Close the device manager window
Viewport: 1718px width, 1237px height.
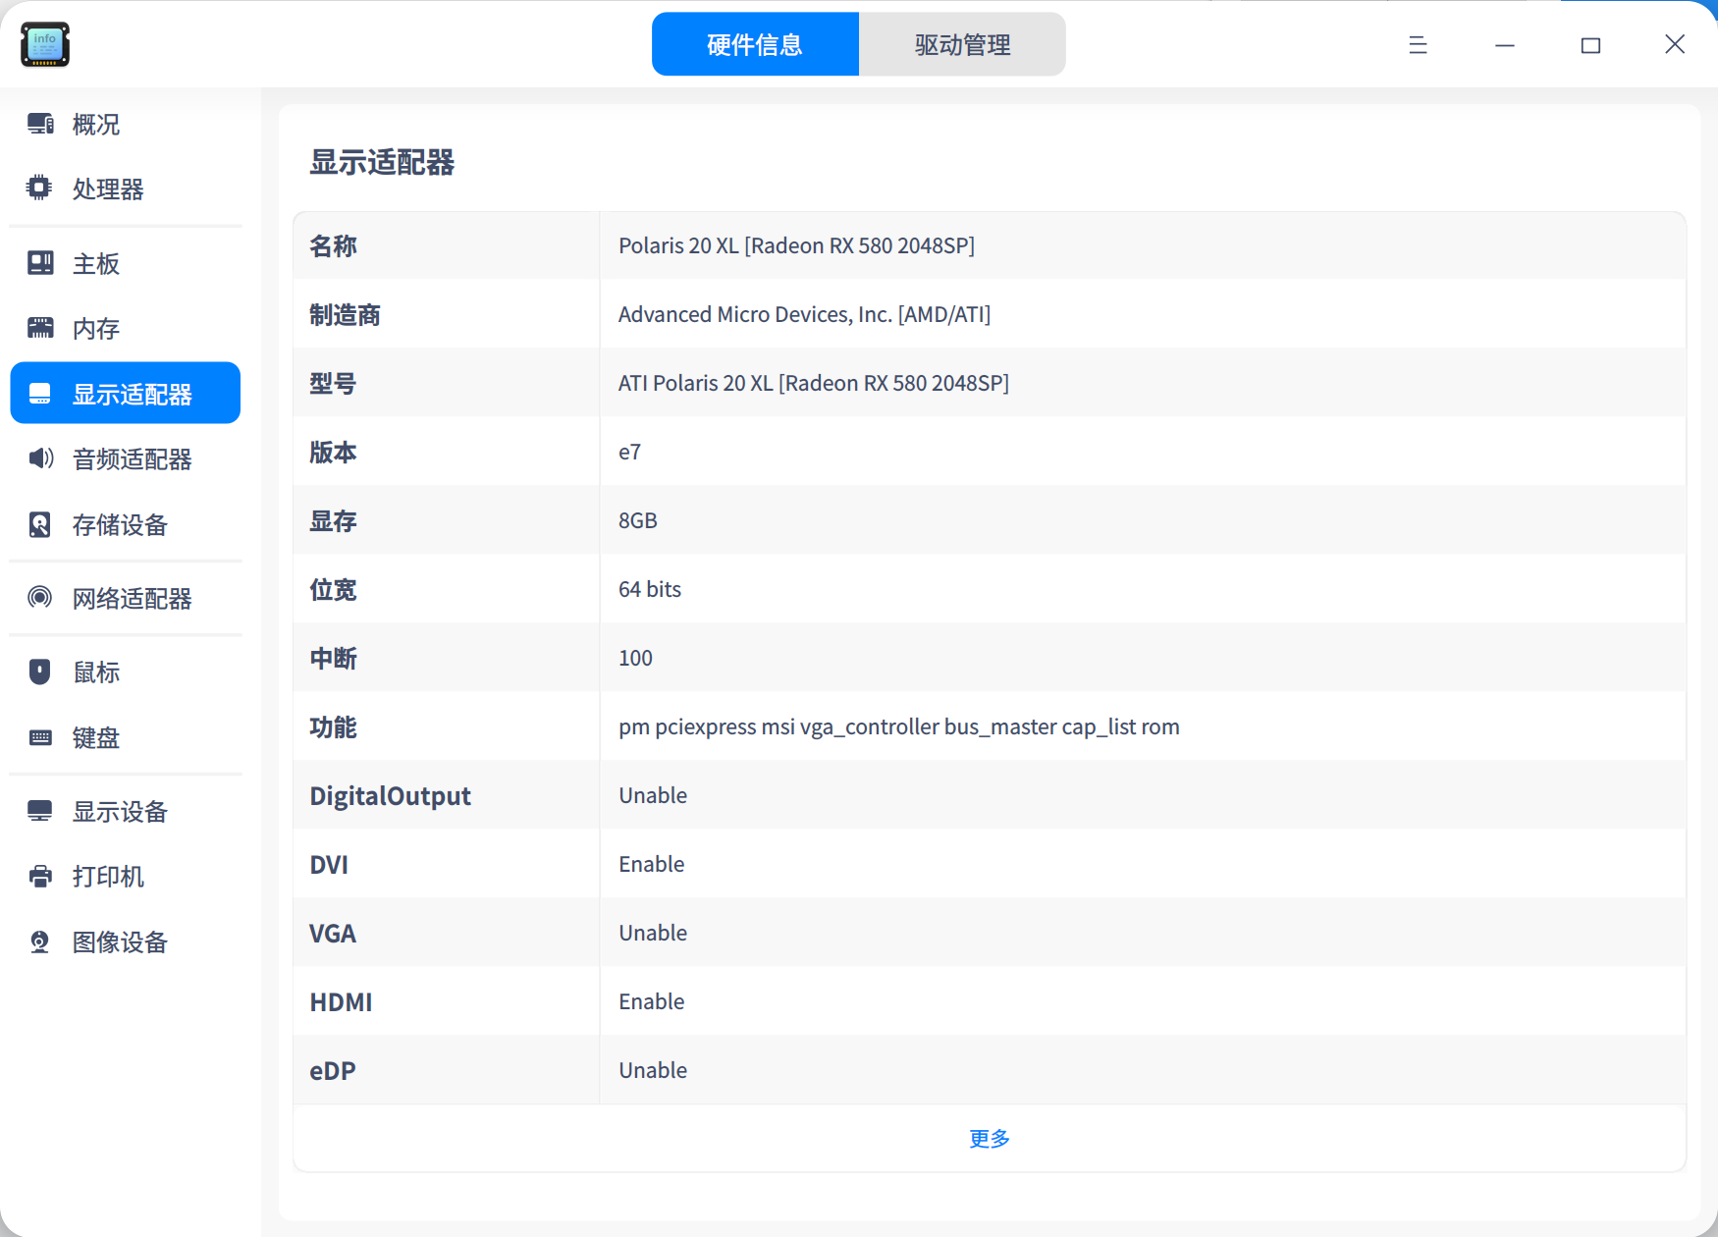coord(1675,44)
